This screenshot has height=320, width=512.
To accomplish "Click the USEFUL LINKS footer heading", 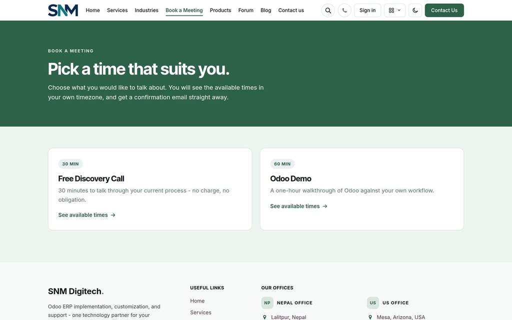I will coord(207,287).
